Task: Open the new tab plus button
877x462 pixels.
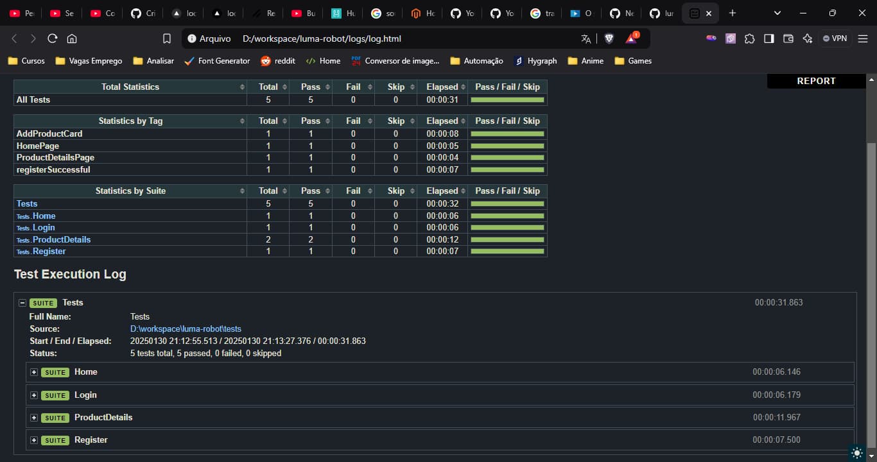Action: 733,13
